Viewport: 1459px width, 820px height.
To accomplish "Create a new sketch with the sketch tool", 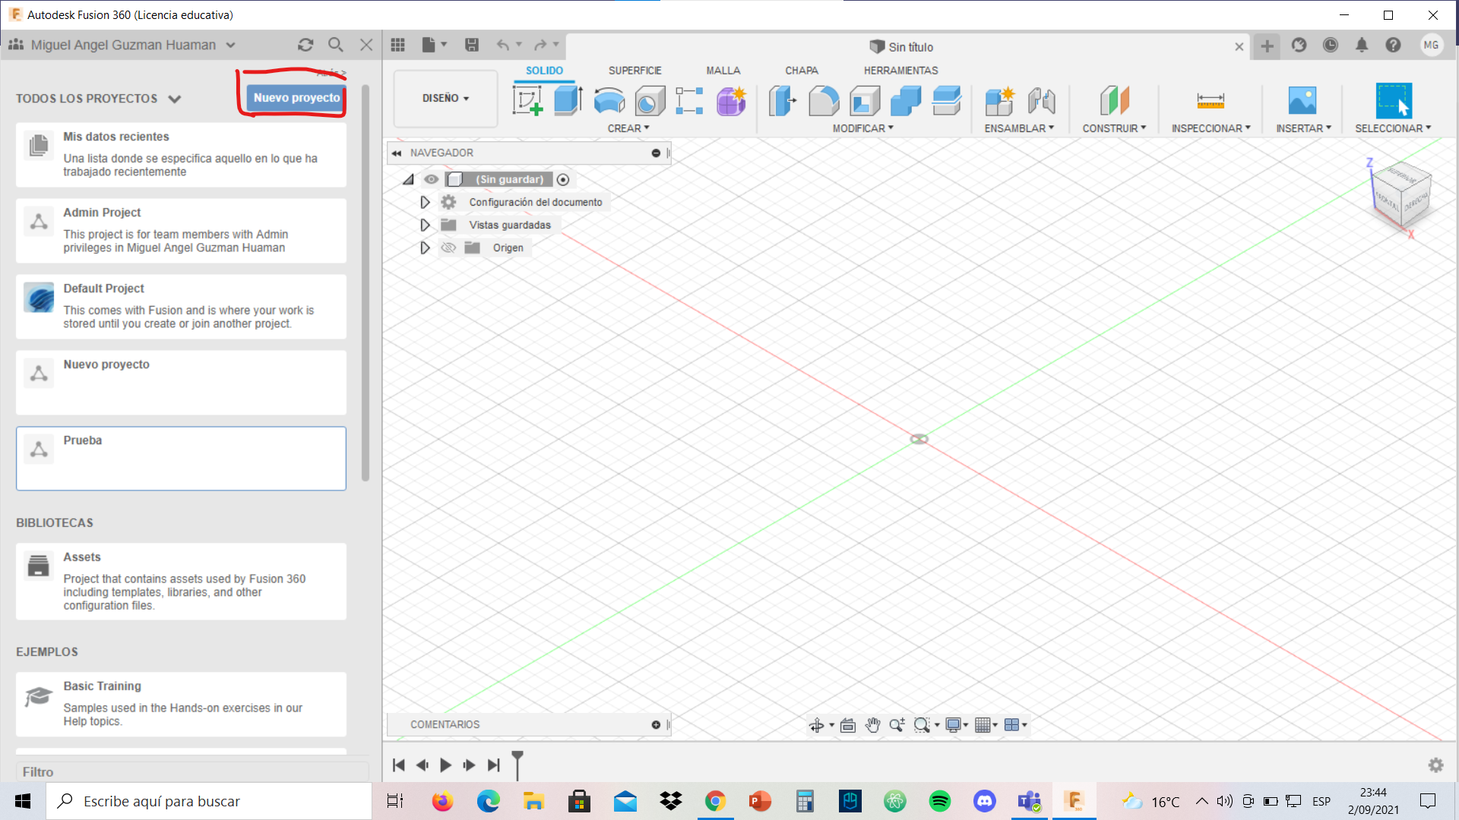I will coord(527,100).
